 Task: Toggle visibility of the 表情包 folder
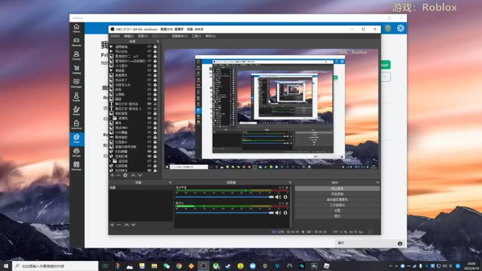coord(149,118)
